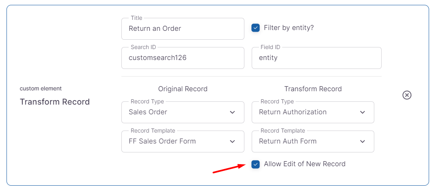Uncheck the Filter by entity checkbox

(255, 28)
